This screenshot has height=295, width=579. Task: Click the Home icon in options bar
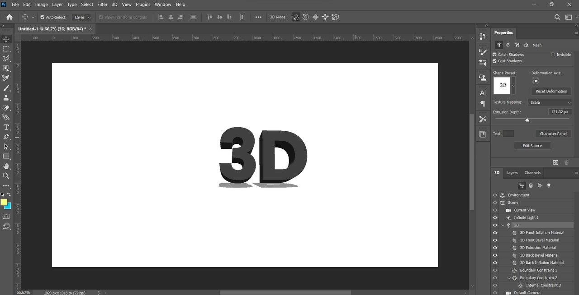[x=9, y=17]
